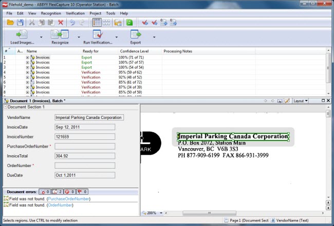
Task: Open the Project menu
Action: (95, 13)
